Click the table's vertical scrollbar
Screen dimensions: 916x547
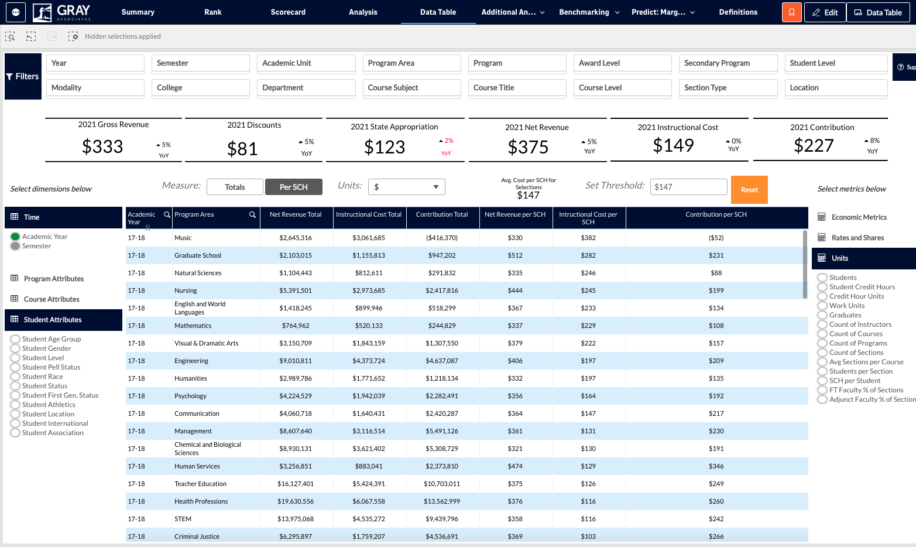coord(805,264)
